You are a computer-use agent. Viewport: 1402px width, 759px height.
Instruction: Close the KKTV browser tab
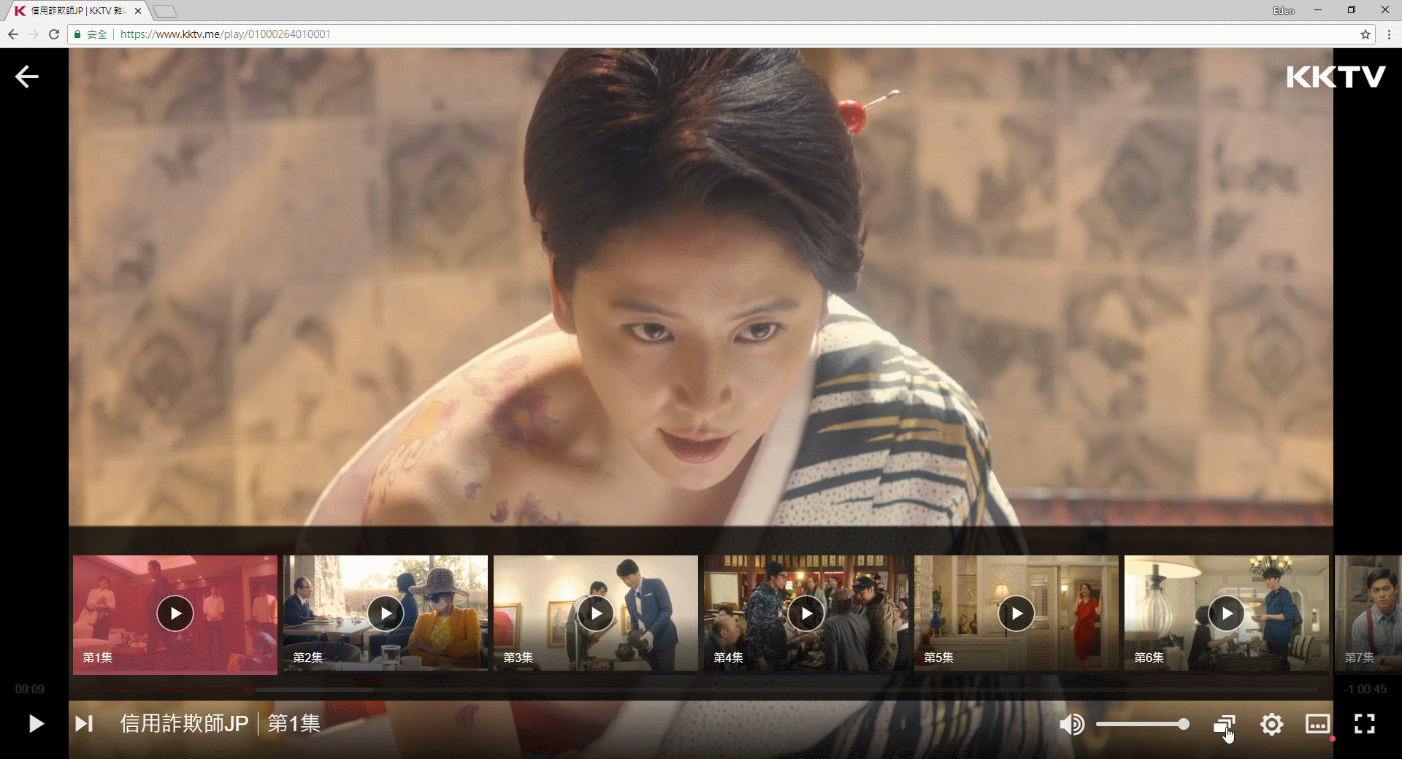[x=138, y=11]
